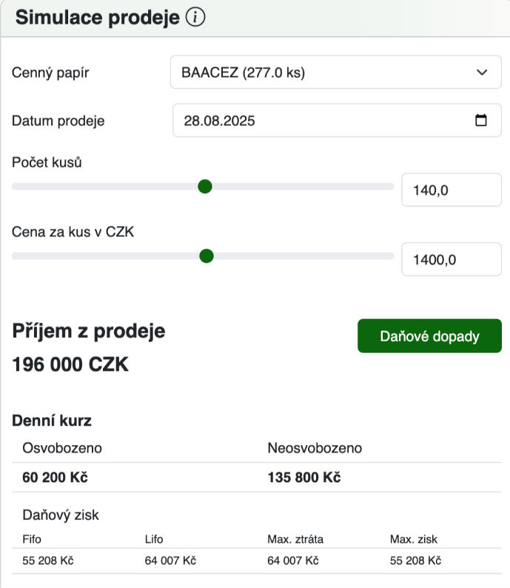Click the Simulace prodeje panel title
The height and width of the screenshot is (588, 510).
click(x=97, y=19)
